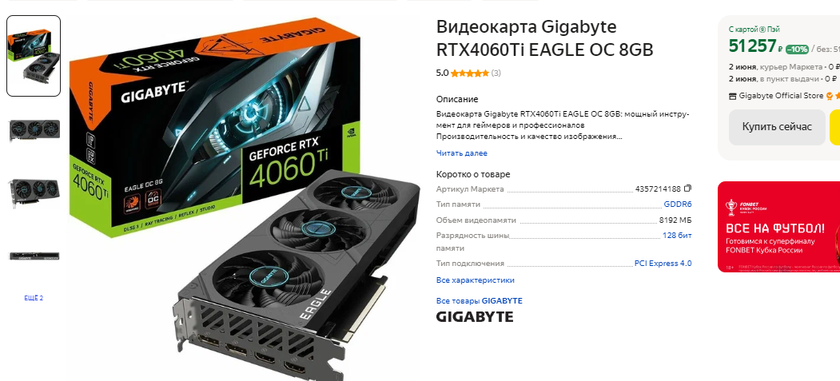Image resolution: width=840 pixels, height=381 pixels.
Task: Expand description with Читать далее
Action: [x=462, y=153]
